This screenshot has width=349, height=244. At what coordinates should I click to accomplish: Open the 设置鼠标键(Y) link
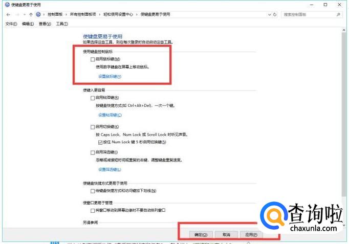110,77
